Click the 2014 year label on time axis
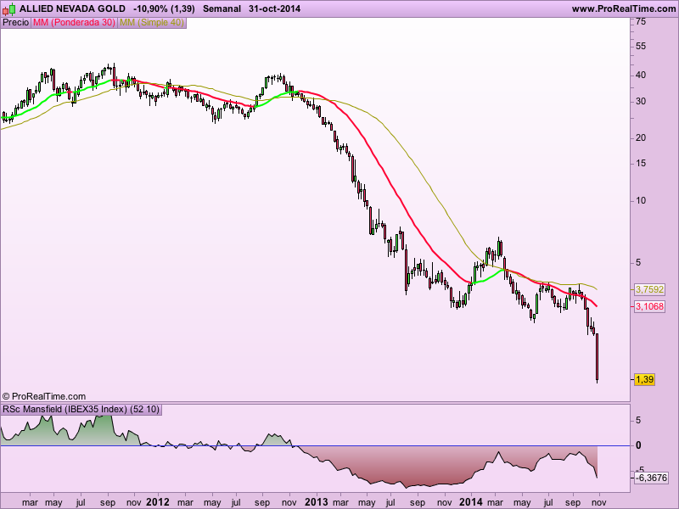The height and width of the screenshot is (509, 679). coord(471,502)
